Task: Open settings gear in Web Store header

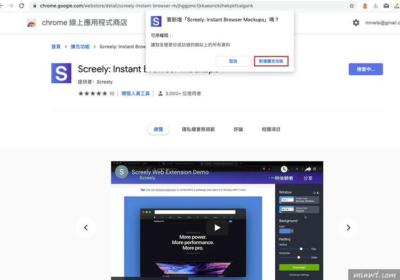Action: [x=356, y=23]
